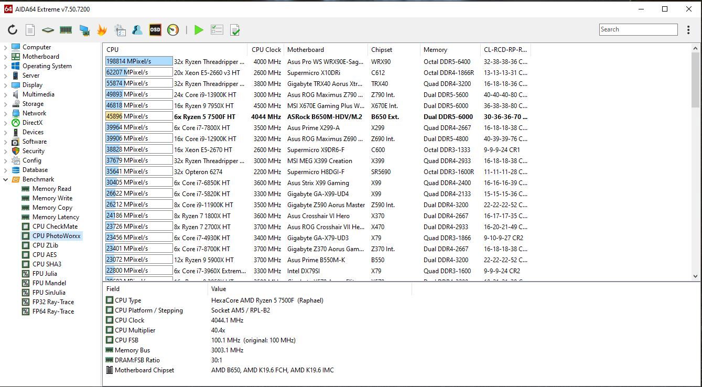Select CPU ZLib benchmark
Viewport: 702px width, 387px height.
point(45,245)
